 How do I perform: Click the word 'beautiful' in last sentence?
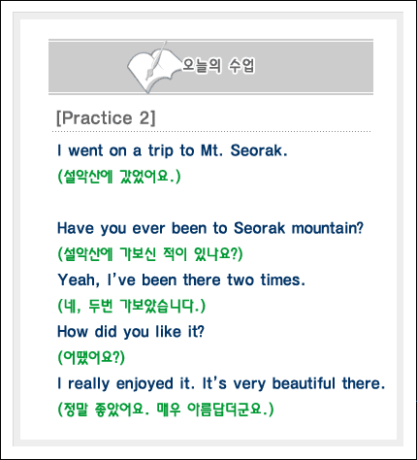pos(304,383)
